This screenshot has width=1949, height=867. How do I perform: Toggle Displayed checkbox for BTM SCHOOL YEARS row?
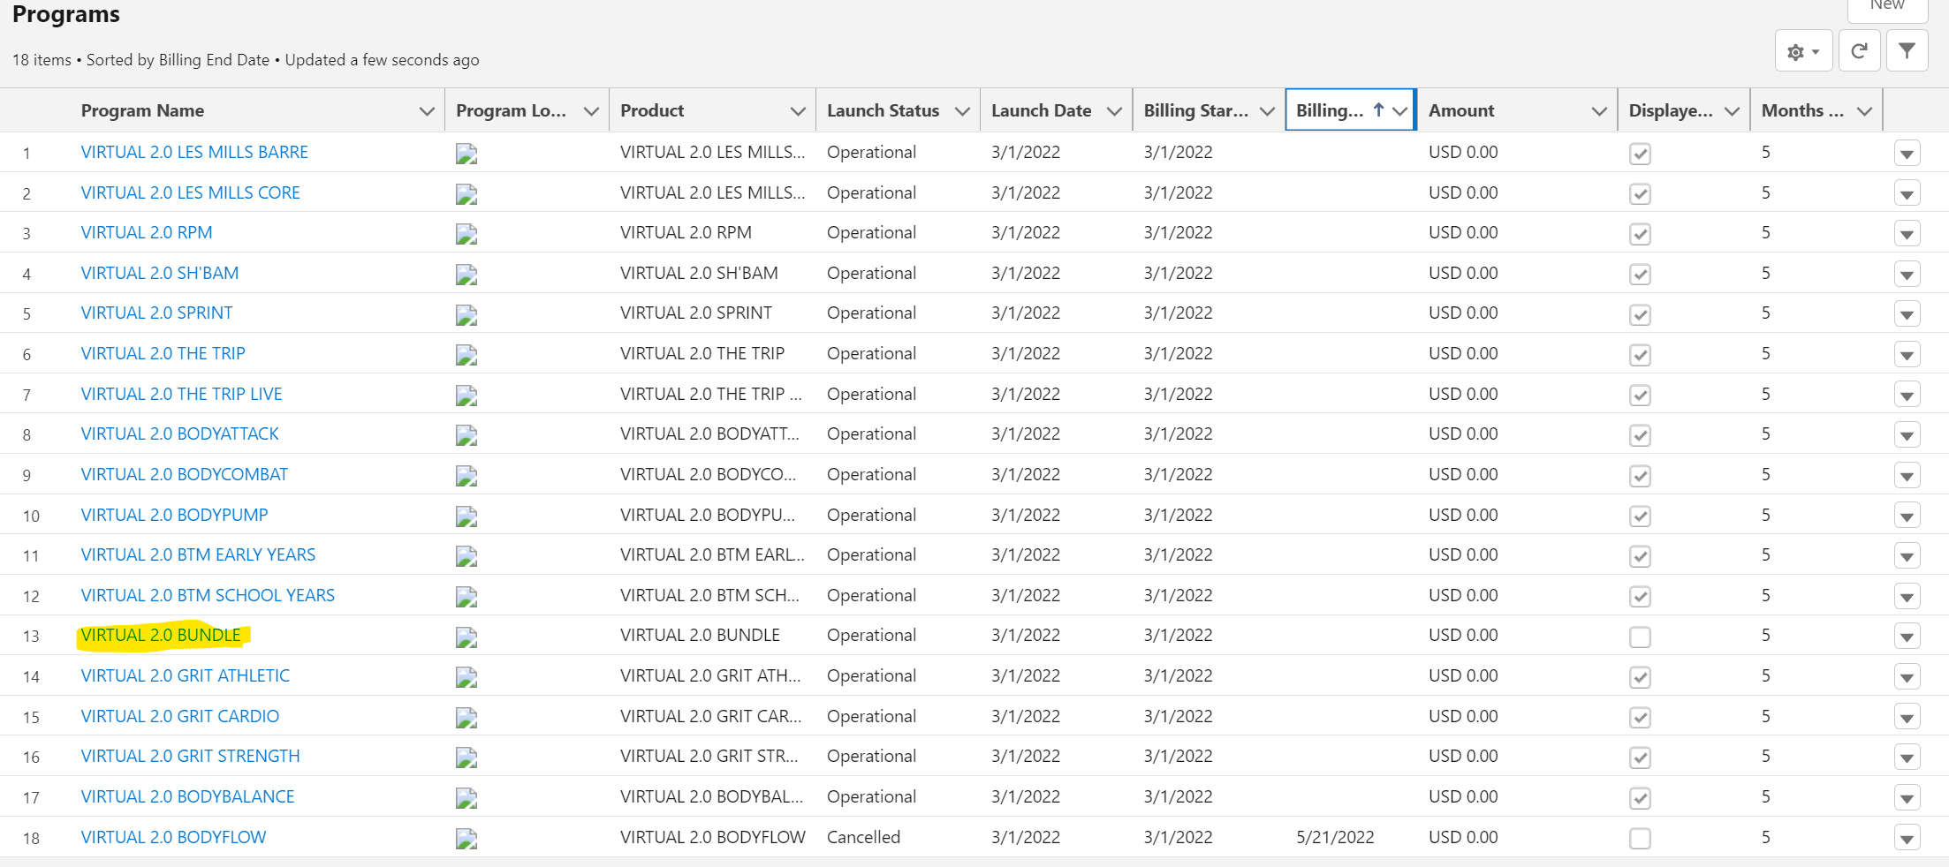pyautogui.click(x=1640, y=597)
